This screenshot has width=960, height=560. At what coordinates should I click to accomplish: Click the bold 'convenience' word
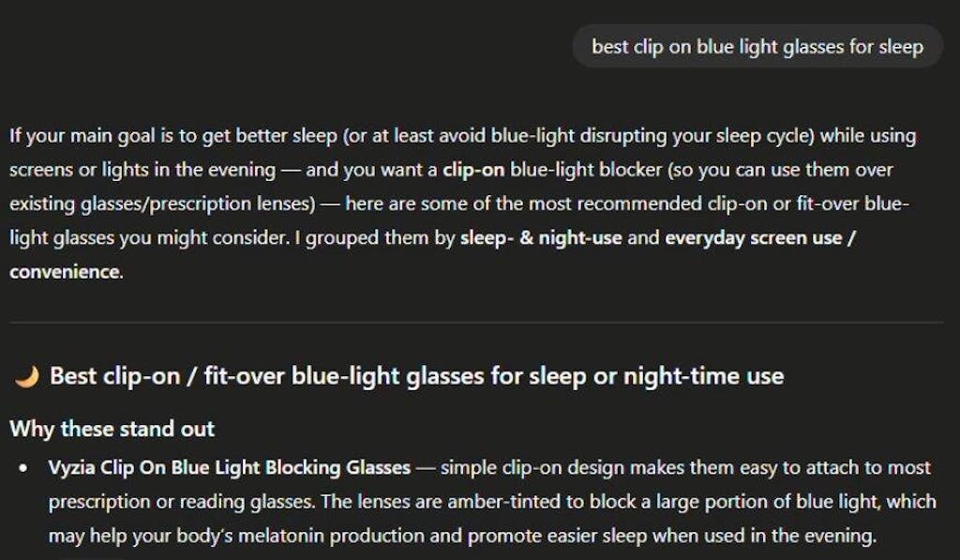coord(65,272)
